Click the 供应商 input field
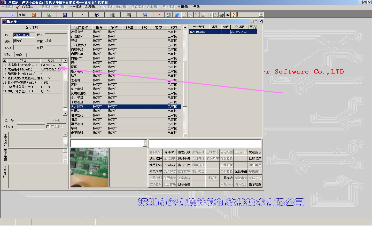The width and height of the screenshot is (372, 226). [31, 127]
